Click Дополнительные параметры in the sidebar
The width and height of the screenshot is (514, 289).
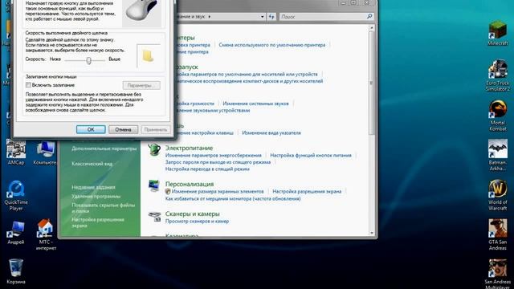click(104, 149)
